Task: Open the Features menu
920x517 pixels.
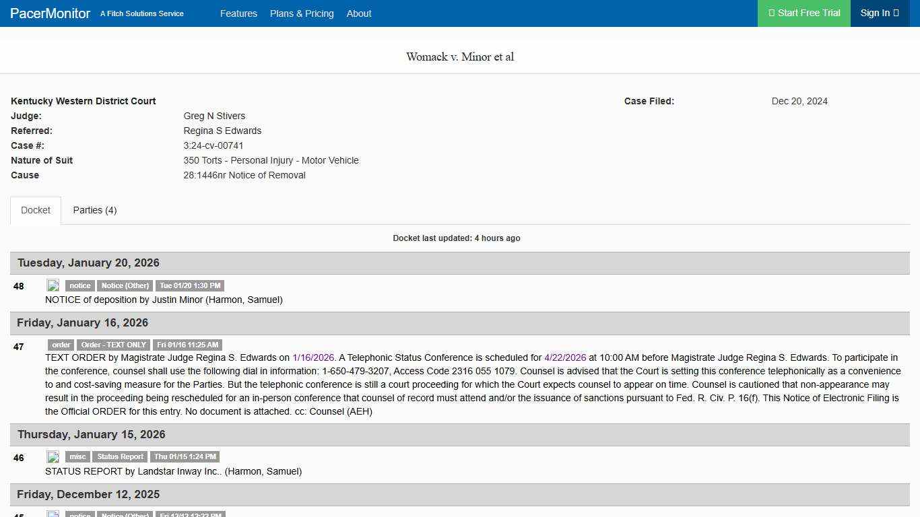Action: 238,13
